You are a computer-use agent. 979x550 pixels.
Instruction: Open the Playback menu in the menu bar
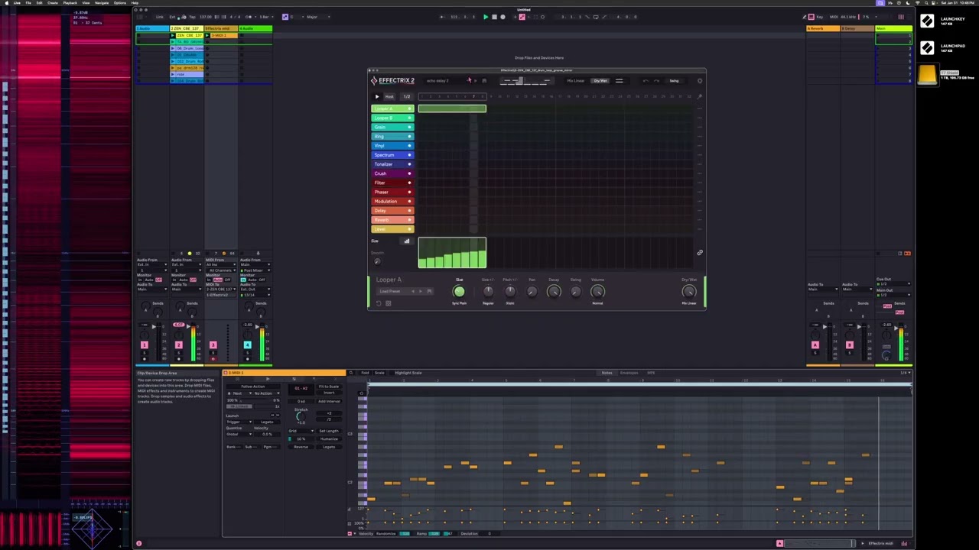click(70, 3)
